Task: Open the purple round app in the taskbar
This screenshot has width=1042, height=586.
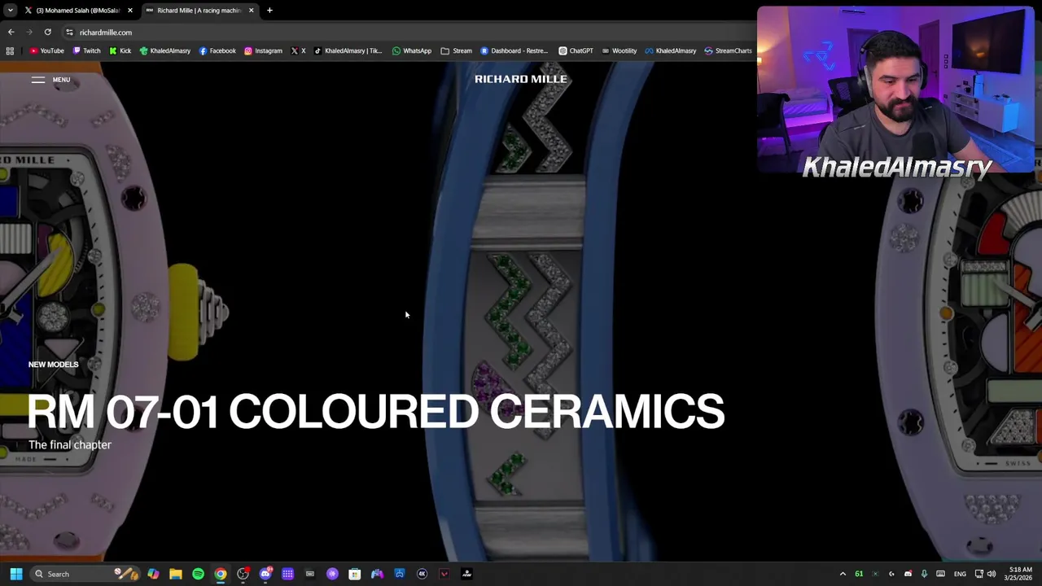Action: [332, 574]
